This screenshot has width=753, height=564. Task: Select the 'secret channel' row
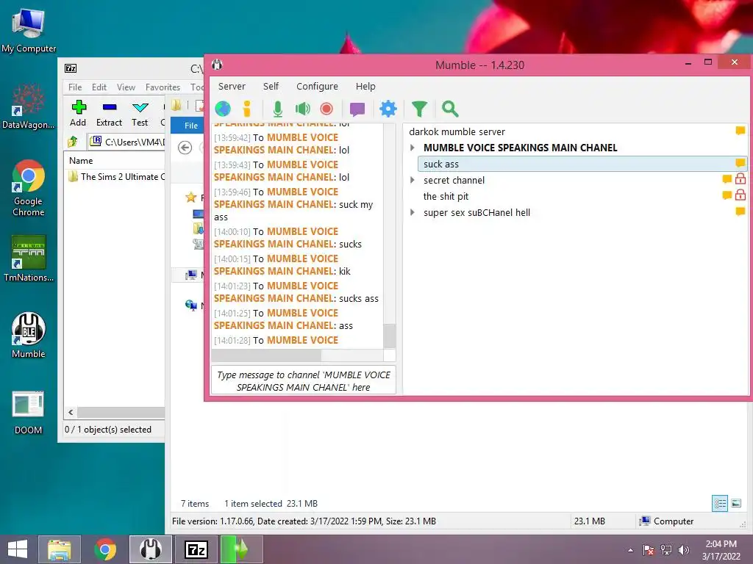454,181
